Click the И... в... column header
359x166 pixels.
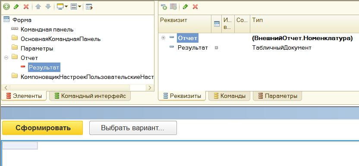click(228, 24)
